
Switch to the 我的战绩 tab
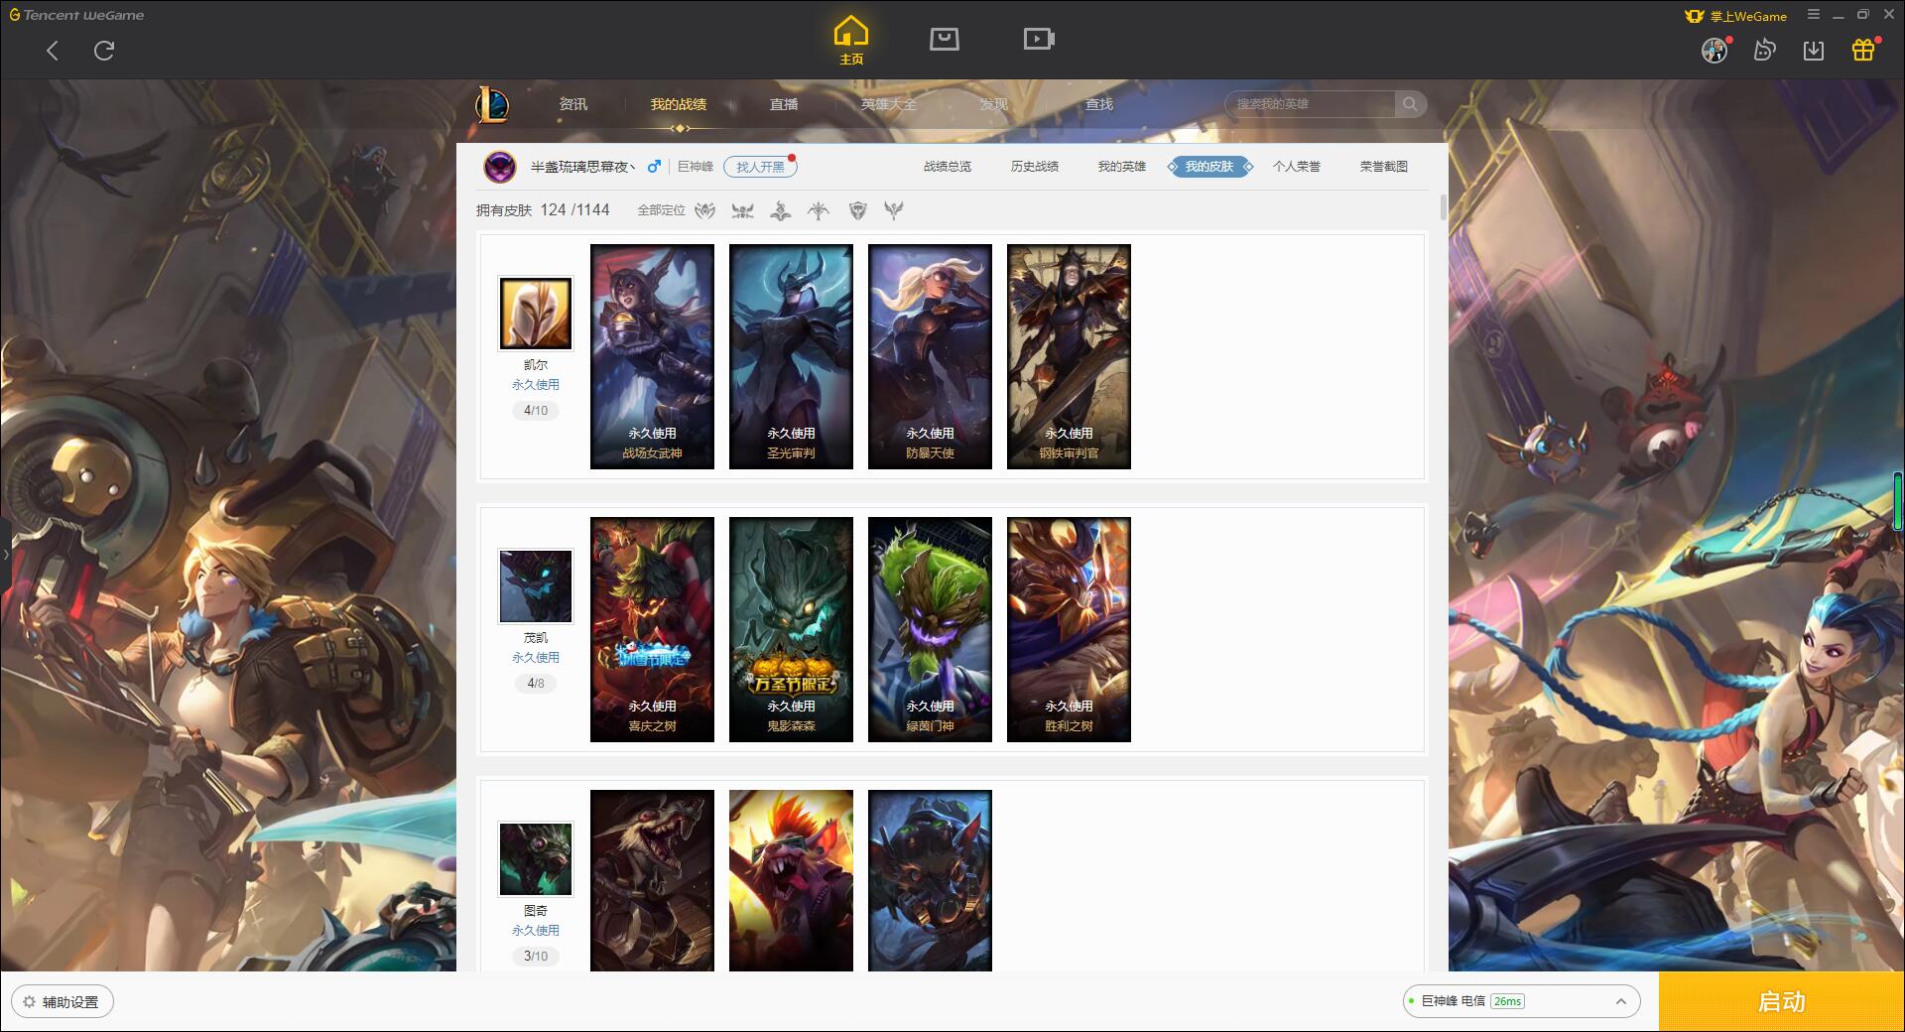click(679, 104)
